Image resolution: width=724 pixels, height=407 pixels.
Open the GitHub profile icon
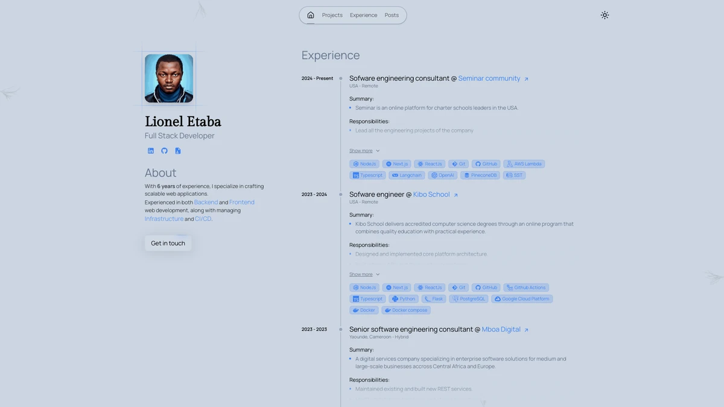pos(164,151)
